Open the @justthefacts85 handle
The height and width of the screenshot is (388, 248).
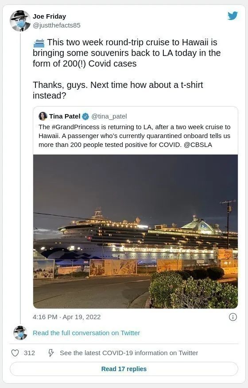point(57,25)
